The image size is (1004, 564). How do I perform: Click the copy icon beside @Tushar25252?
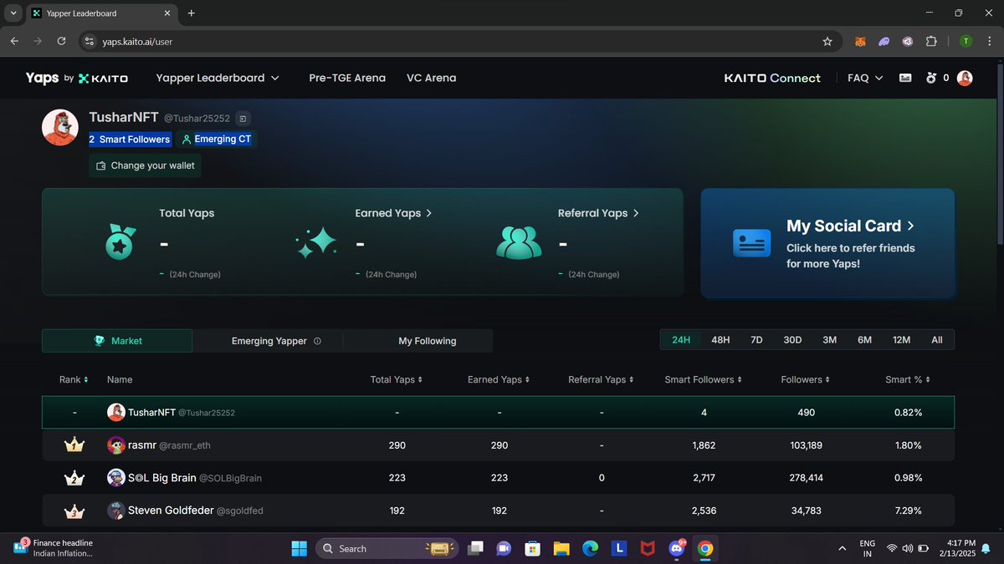(x=243, y=119)
